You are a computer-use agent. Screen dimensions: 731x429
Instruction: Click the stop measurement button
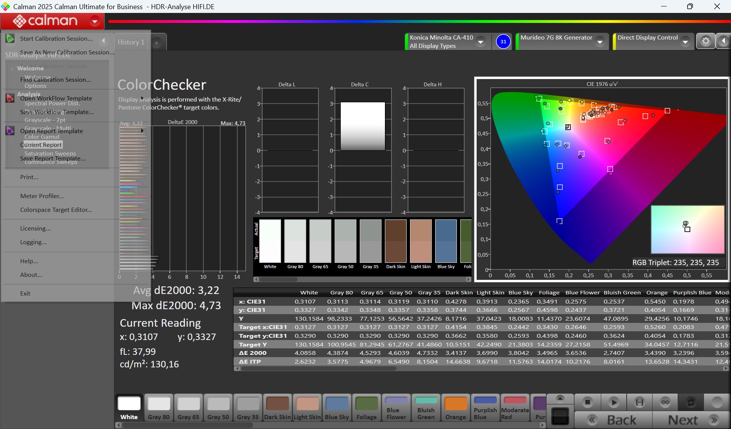[587, 402]
